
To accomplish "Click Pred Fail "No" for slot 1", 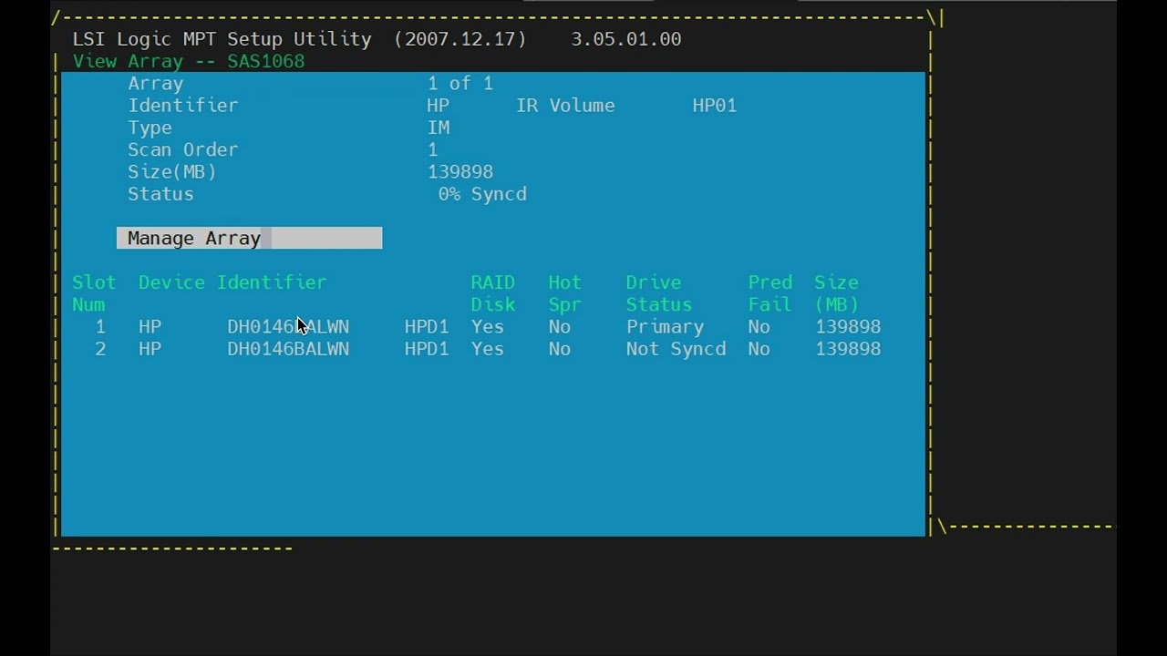I will (759, 326).
